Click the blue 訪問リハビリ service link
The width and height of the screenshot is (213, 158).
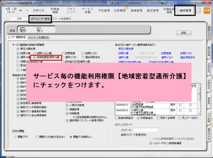pyautogui.click(x=186, y=53)
